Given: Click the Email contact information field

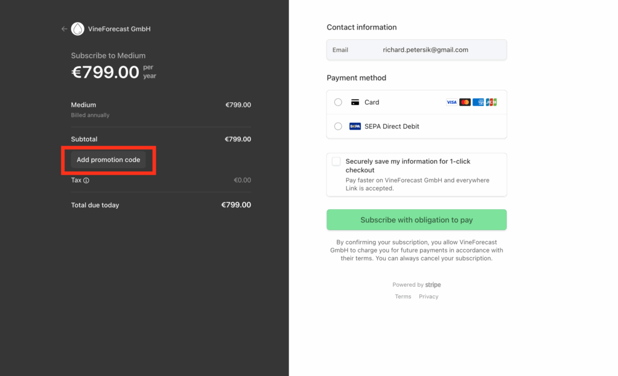Looking at the screenshot, I should pyautogui.click(x=425, y=50).
